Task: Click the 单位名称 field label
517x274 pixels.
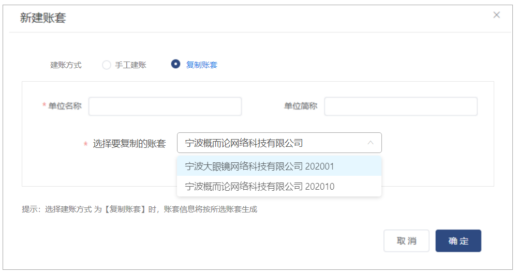Action: pyautogui.click(x=65, y=106)
